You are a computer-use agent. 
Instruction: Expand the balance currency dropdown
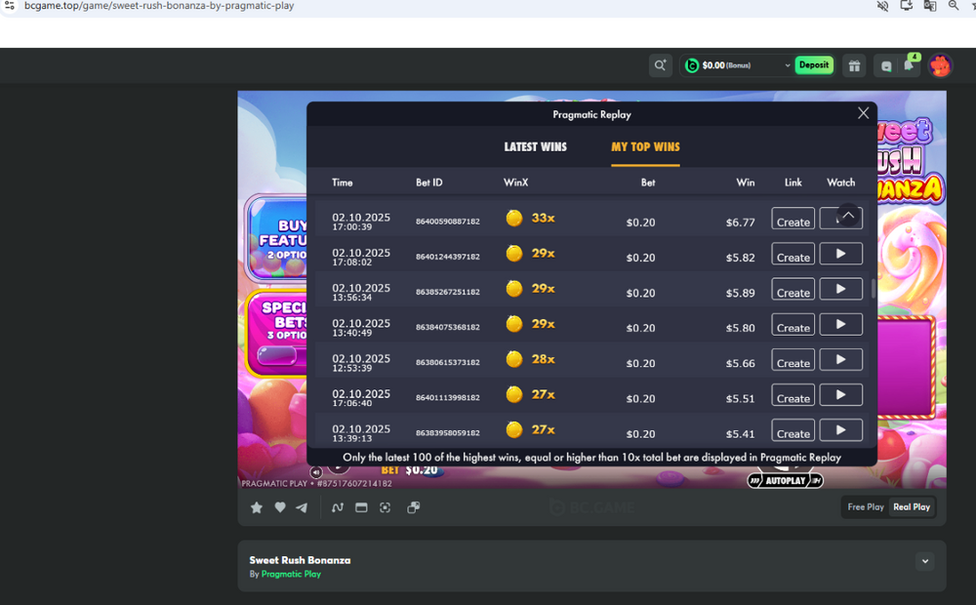click(789, 64)
